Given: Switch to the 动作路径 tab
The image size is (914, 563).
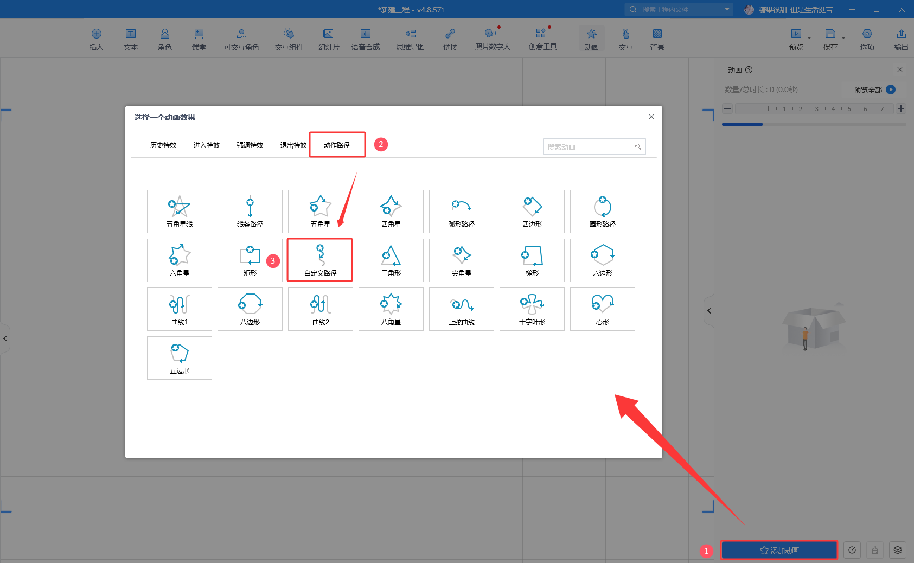Looking at the screenshot, I should 337,145.
